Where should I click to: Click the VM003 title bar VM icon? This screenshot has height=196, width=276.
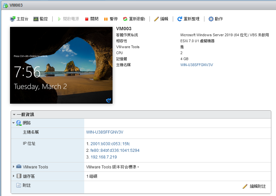point(6,5)
